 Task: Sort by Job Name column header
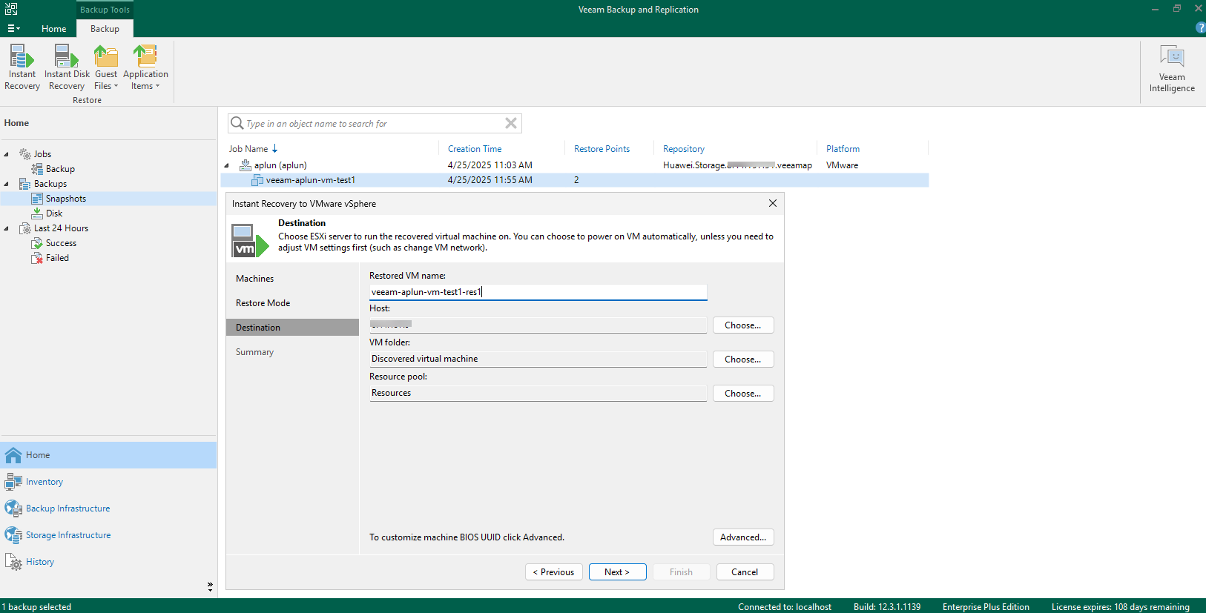[x=254, y=149]
